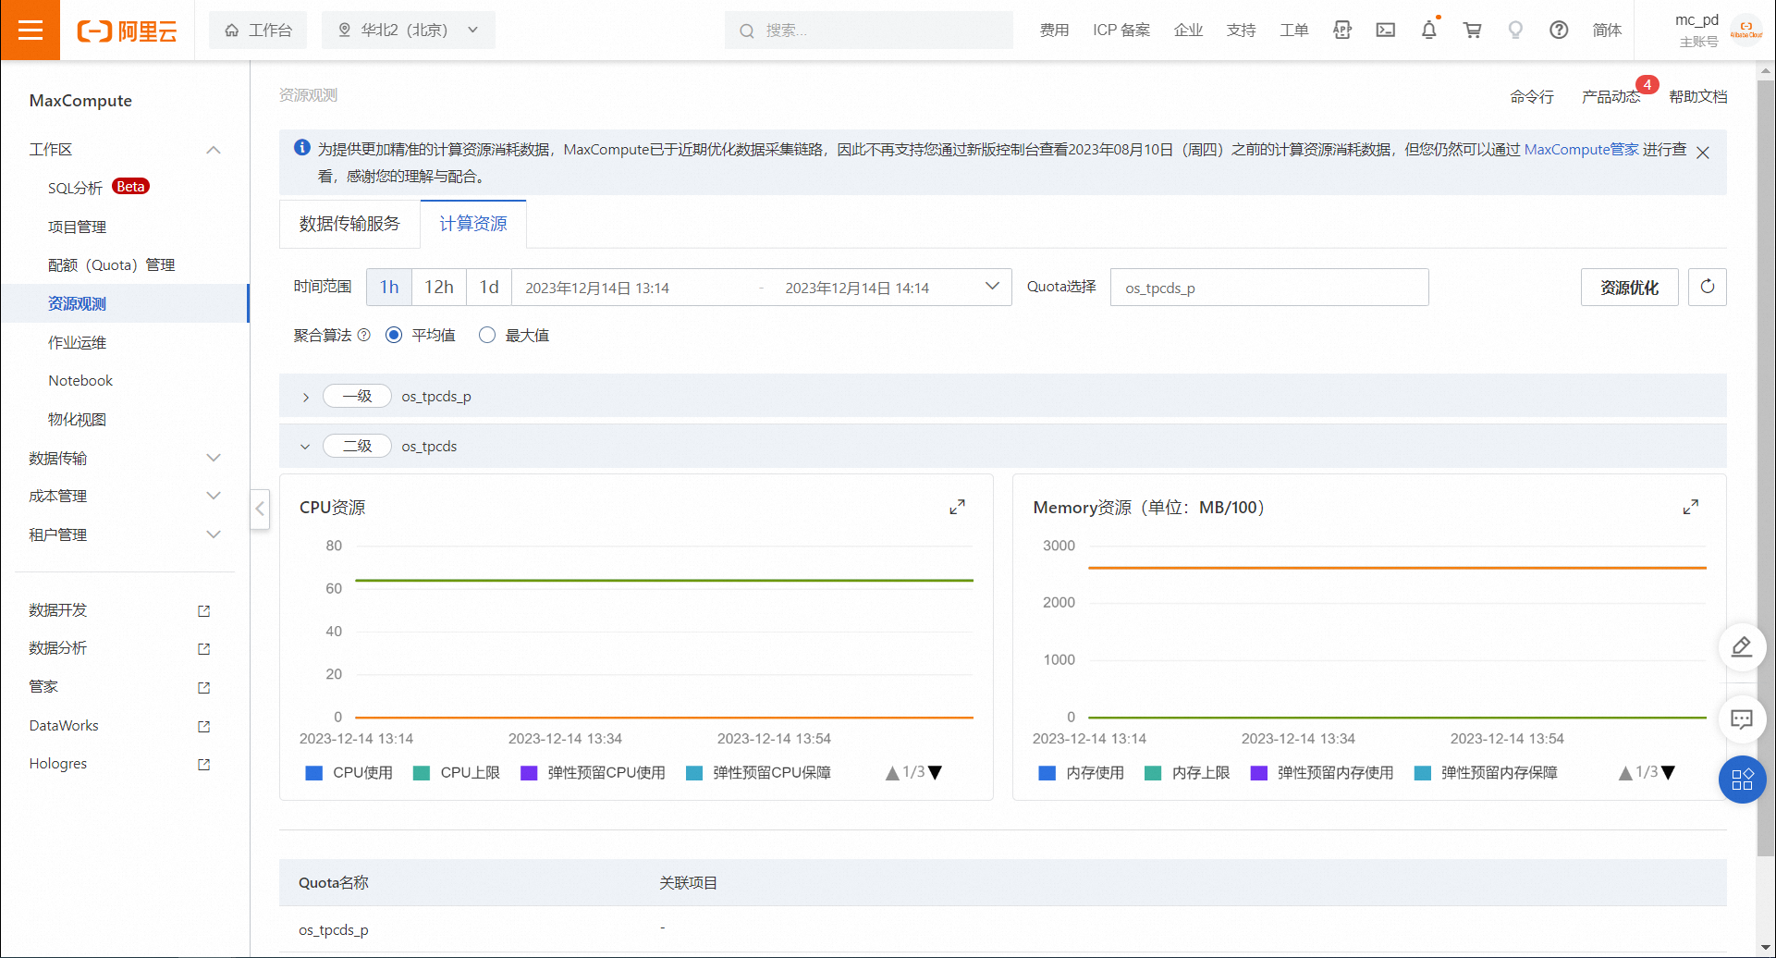1776x958 pixels.
Task: Toggle 弹性预留CPU保障 legend series
Action: point(759,773)
